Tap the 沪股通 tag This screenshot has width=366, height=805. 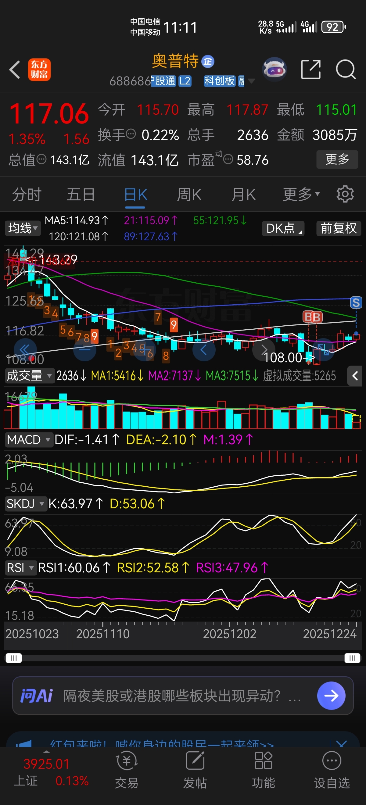point(163,81)
